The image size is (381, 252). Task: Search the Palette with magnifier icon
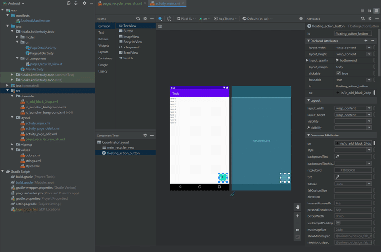[138, 19]
